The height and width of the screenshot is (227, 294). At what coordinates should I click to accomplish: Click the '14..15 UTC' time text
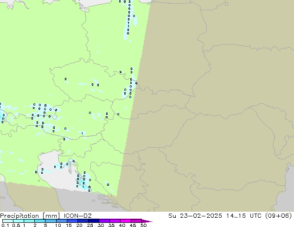[244, 216]
